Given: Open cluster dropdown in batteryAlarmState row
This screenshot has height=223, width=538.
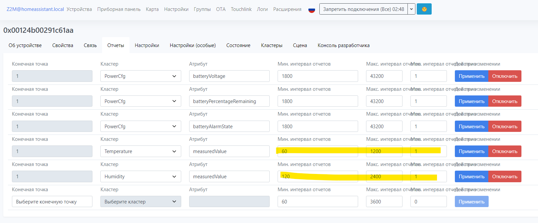Looking at the screenshot, I should (141, 127).
